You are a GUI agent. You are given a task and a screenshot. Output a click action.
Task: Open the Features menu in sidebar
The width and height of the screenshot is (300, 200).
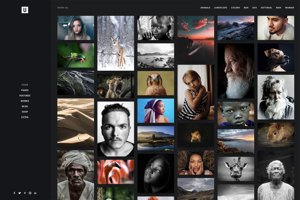click(25, 96)
